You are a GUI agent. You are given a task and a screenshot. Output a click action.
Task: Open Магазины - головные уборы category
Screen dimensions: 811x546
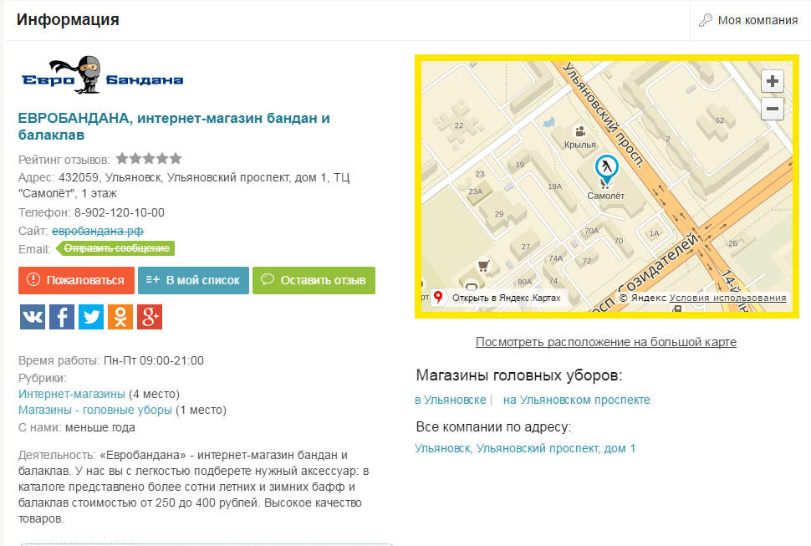[x=95, y=410]
